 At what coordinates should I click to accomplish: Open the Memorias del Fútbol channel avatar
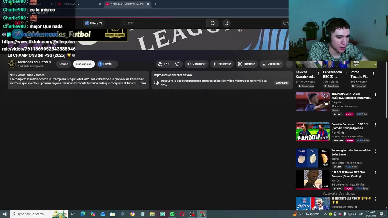(x=12, y=64)
